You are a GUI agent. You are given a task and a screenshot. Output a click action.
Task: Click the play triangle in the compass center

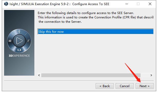[19, 41]
